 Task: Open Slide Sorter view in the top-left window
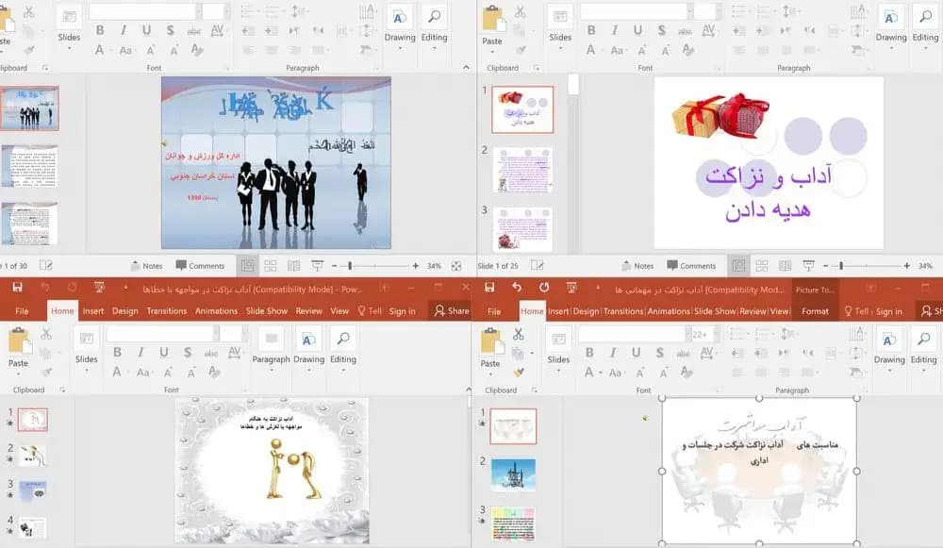click(271, 265)
